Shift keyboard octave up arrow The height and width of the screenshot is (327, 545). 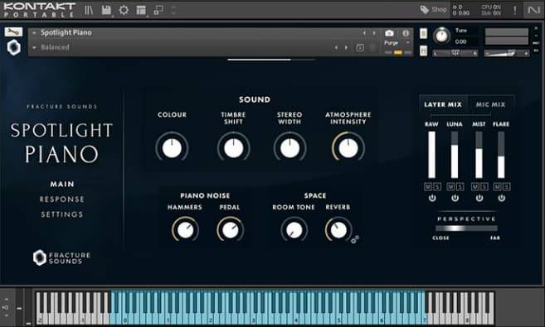(x=7, y=299)
